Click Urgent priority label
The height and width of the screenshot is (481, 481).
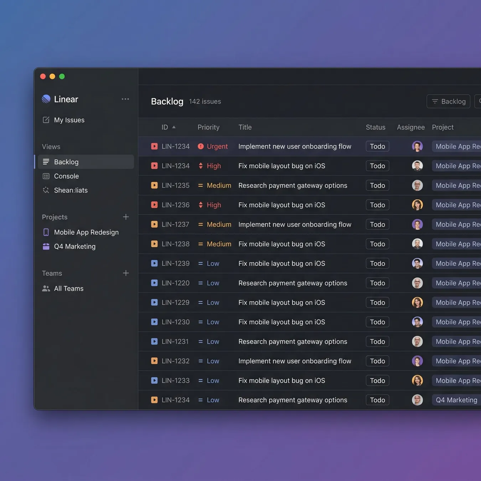tap(217, 146)
